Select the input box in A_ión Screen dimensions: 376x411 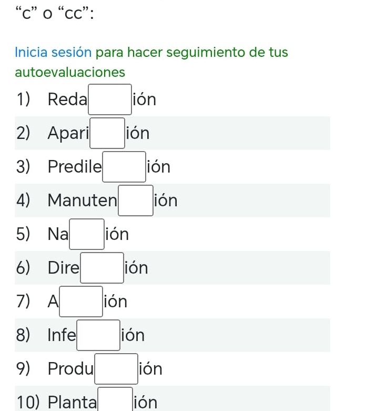click(81, 302)
